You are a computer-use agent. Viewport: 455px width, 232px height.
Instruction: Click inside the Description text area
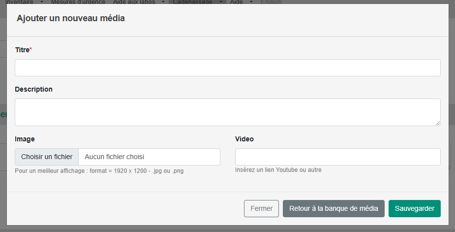click(227, 112)
